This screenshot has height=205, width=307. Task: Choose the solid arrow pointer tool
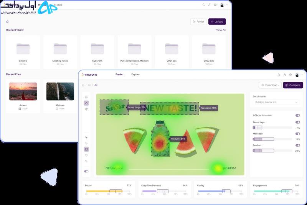(x=86, y=137)
